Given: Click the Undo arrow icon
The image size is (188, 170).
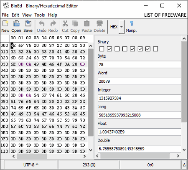Looking at the screenshot, I should tap(42, 23).
